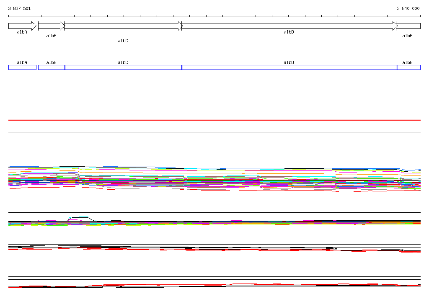429x299 pixels.
Task: Click the albE gene arrow at right
Action: point(408,26)
